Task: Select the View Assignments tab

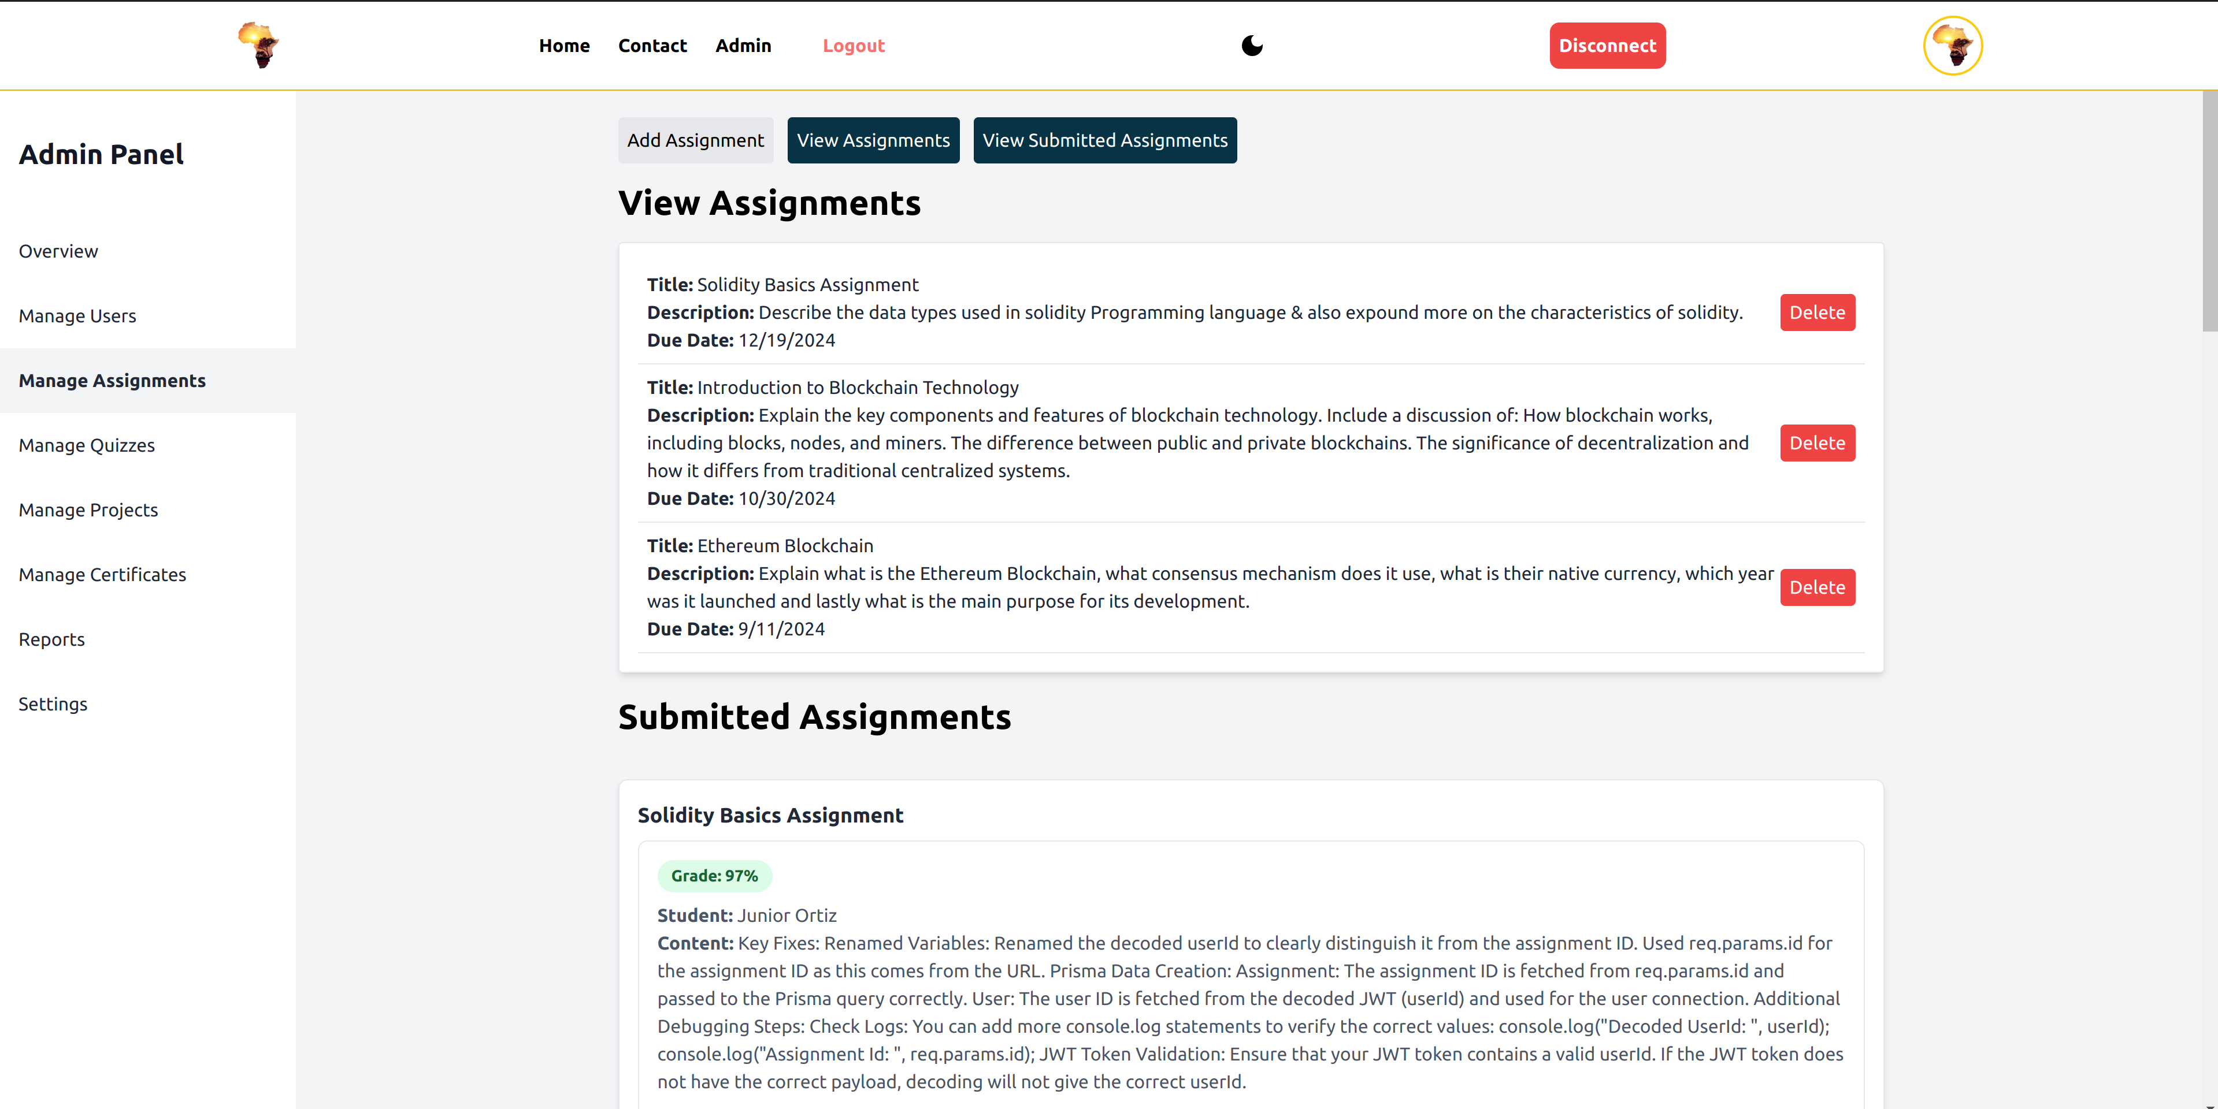Action: coord(872,140)
